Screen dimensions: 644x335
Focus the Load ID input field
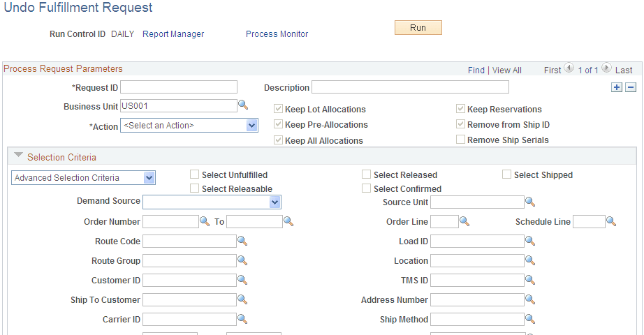pyautogui.click(x=477, y=241)
